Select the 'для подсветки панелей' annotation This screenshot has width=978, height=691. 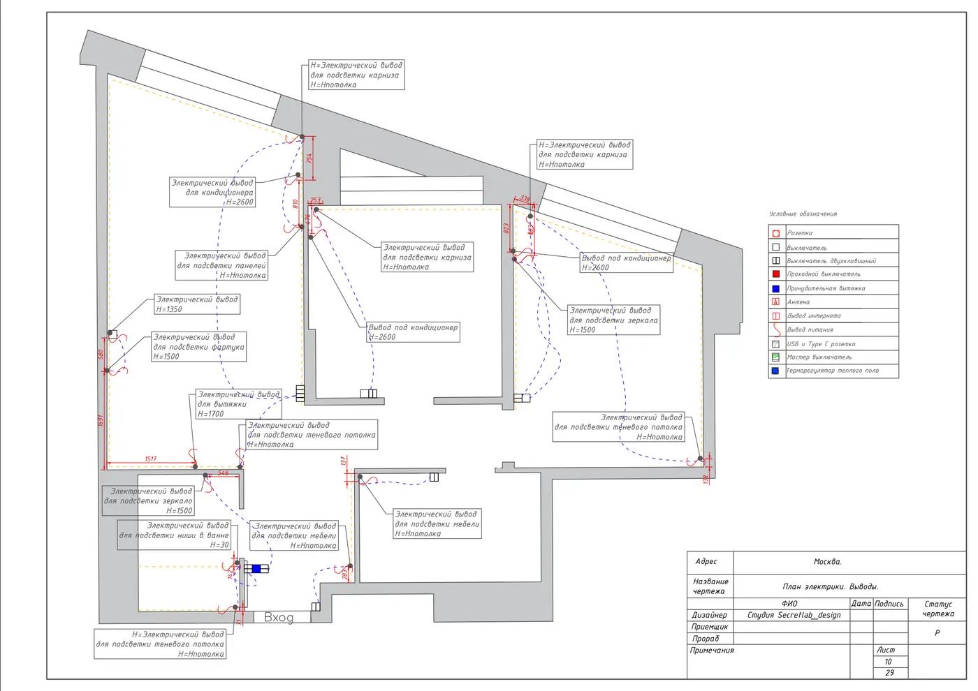coord(222,265)
